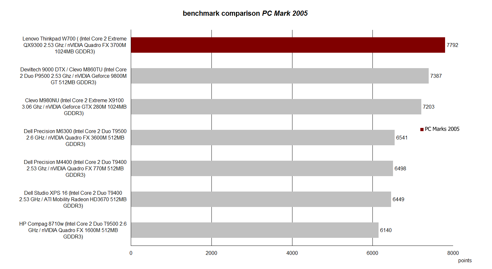Select the HP Compaq 8710w bar
Image resolution: width=492 pixels, height=269 pixels.
click(x=255, y=230)
